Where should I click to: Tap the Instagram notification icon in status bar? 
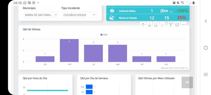tap(34, 3)
